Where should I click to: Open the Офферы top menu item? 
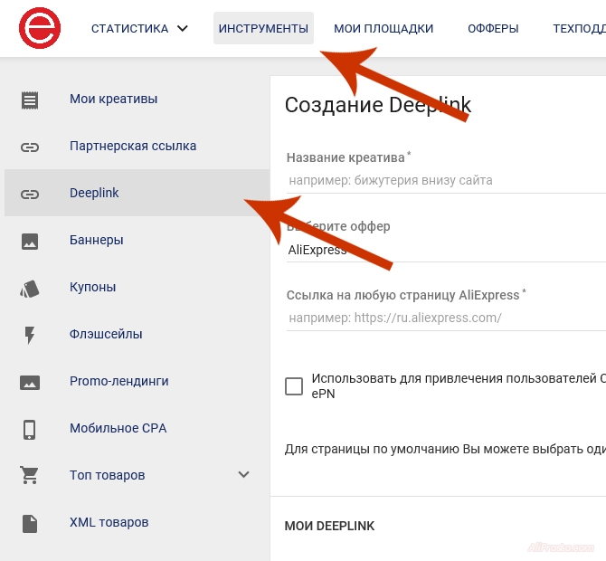pos(493,28)
